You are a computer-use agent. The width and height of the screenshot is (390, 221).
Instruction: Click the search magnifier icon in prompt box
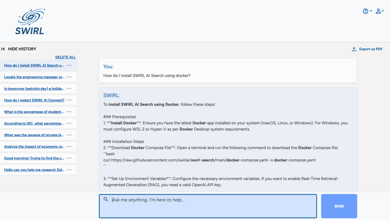tap(106, 199)
